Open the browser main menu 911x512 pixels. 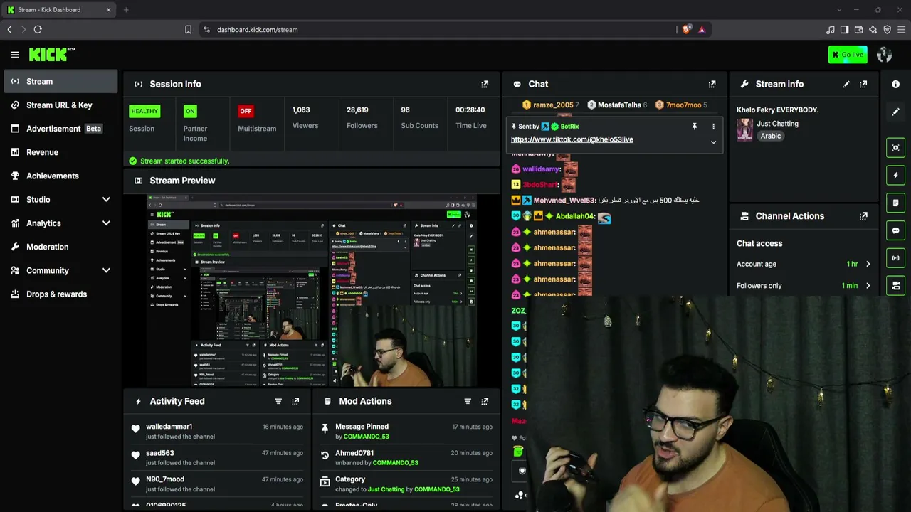tap(901, 29)
